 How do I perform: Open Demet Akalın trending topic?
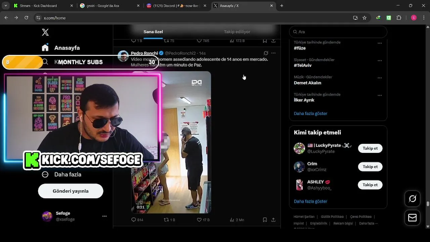tap(307, 83)
